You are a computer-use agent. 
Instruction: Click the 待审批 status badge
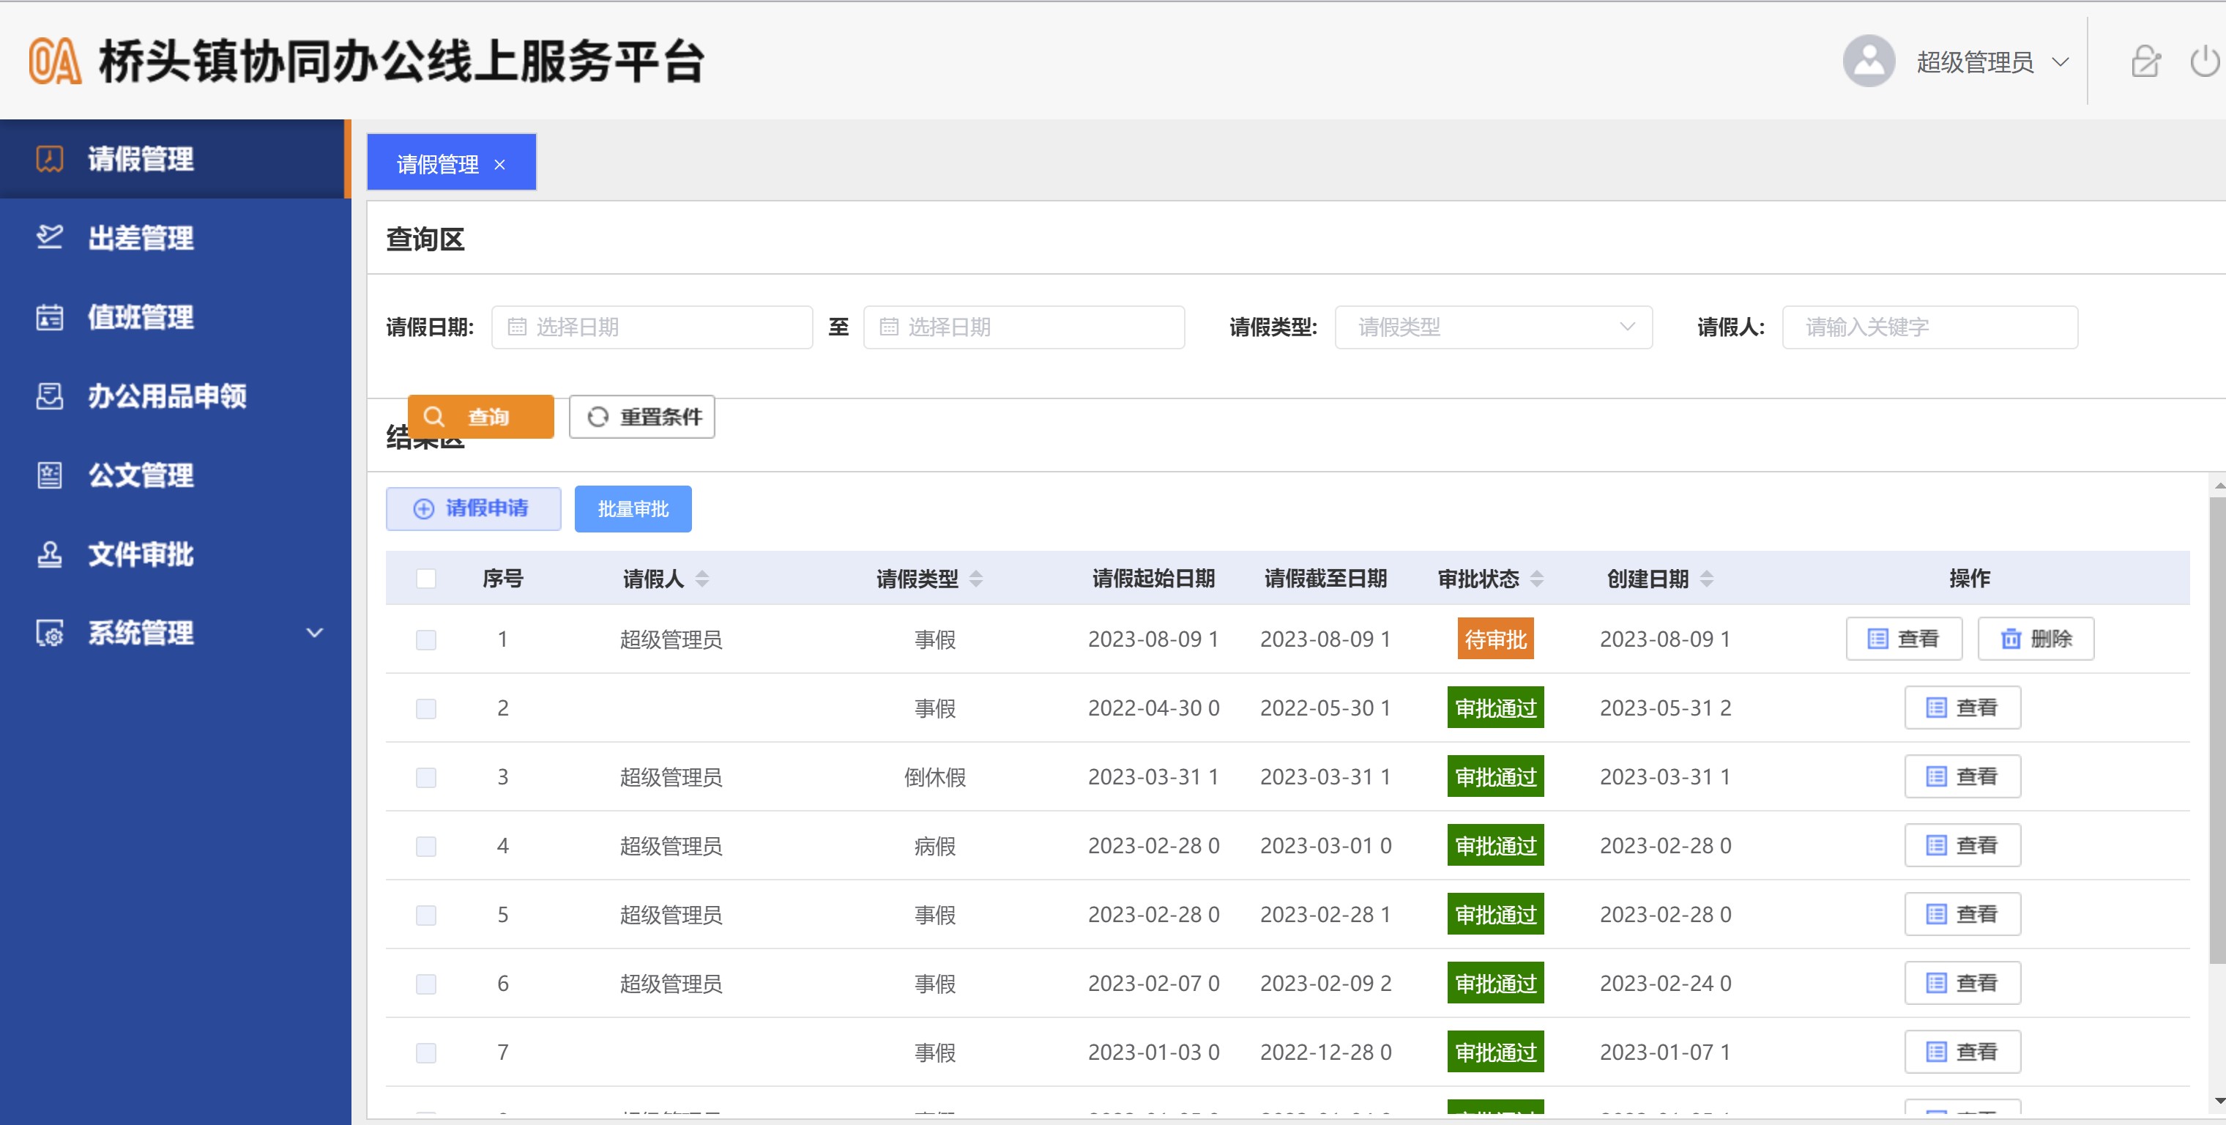(1495, 639)
